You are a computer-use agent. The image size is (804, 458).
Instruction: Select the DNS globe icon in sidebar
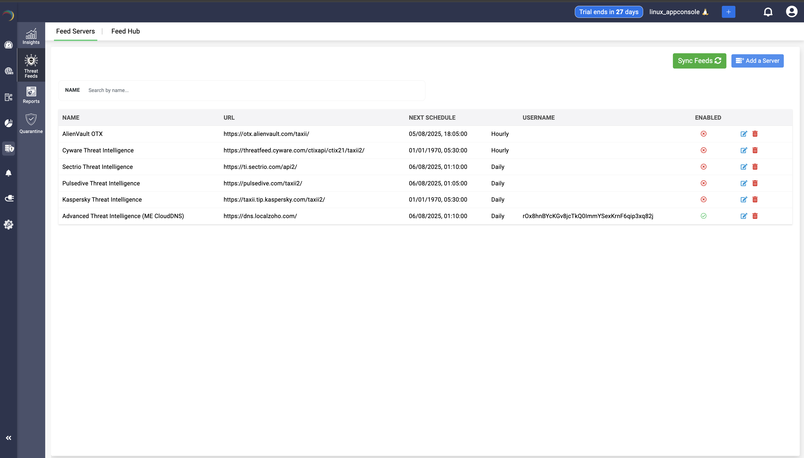[9, 71]
